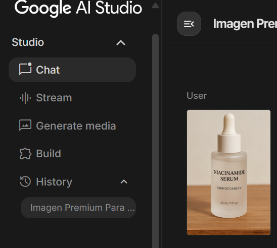Click the Imagen Prem title in header
Screen dimensions: 277x248
coord(245,24)
